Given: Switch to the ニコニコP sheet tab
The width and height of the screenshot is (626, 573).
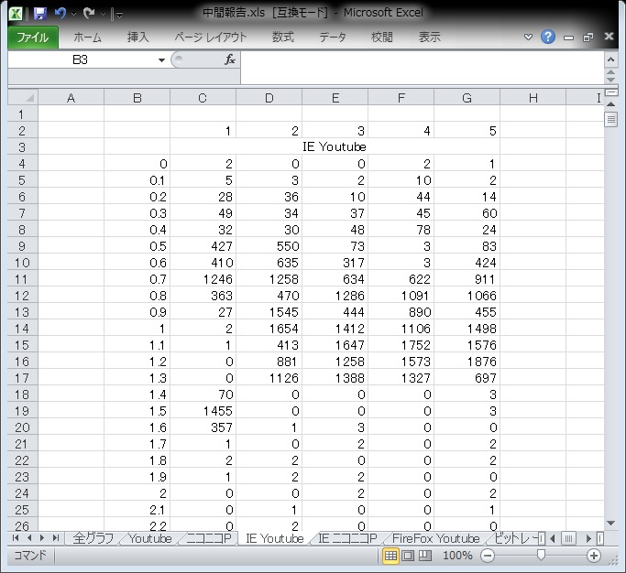Looking at the screenshot, I should (209, 538).
